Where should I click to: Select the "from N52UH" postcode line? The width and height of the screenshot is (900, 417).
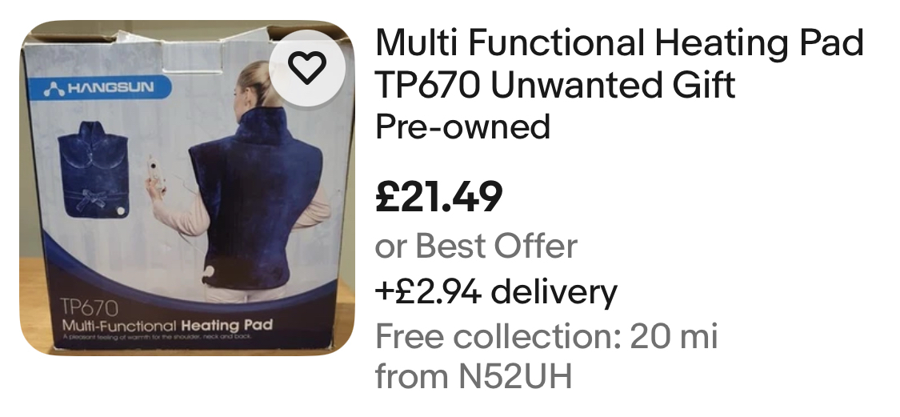[x=474, y=377]
